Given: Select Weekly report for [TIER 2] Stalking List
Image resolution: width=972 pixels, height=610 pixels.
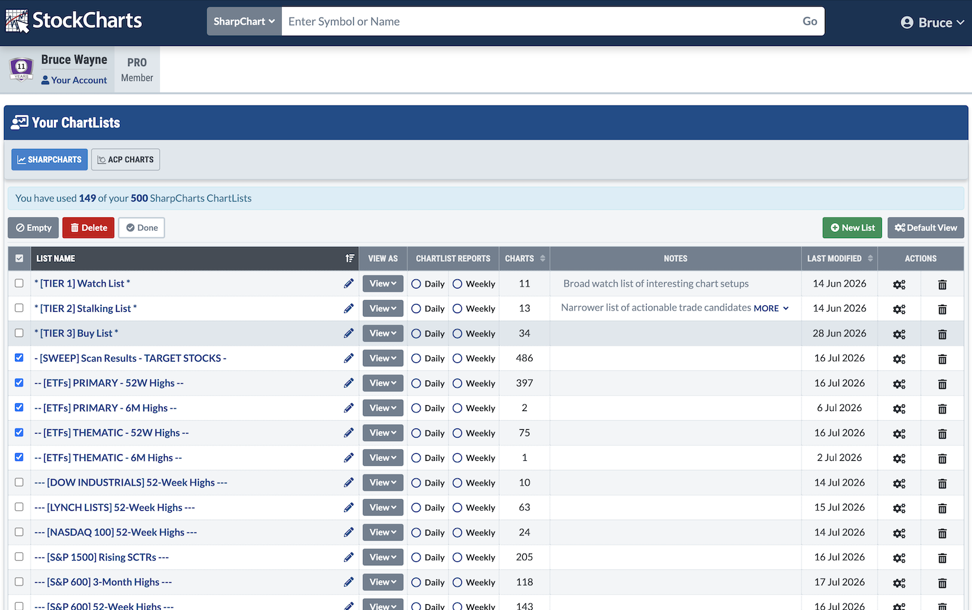Looking at the screenshot, I should (x=457, y=309).
